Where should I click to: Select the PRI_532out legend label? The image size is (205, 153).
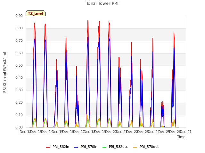[x=119, y=147]
